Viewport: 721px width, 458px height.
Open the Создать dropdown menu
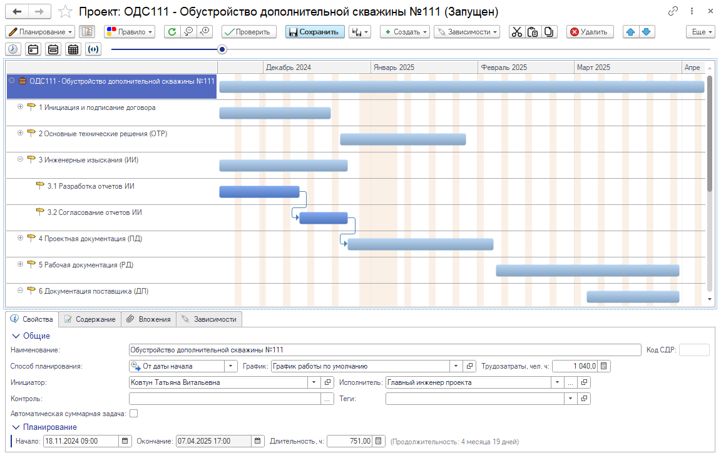pyautogui.click(x=405, y=32)
